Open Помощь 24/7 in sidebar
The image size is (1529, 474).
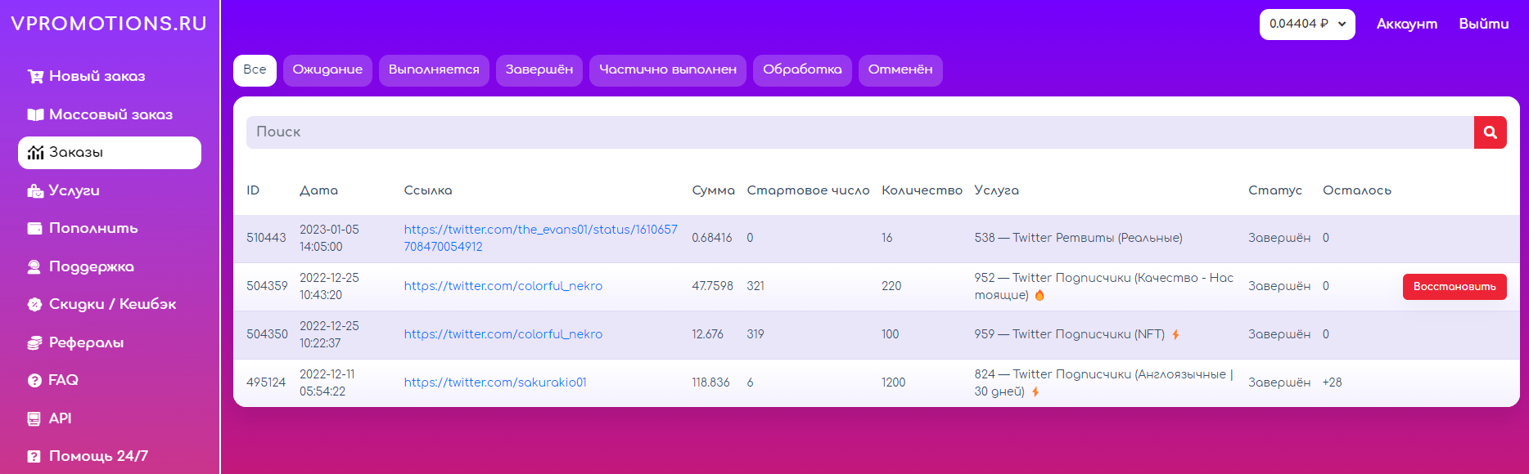point(110,457)
